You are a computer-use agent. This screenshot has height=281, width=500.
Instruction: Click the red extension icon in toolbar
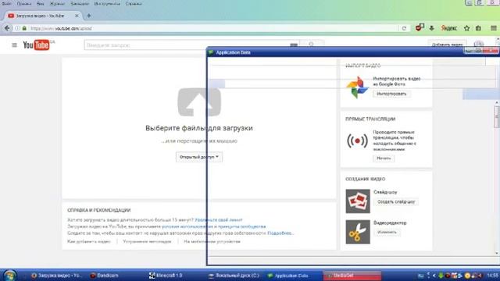(x=420, y=28)
